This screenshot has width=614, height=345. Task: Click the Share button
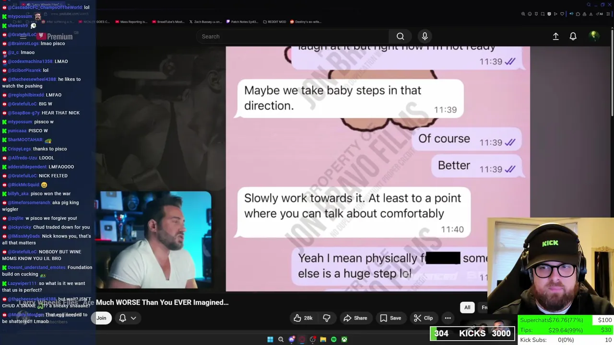tap(355, 318)
